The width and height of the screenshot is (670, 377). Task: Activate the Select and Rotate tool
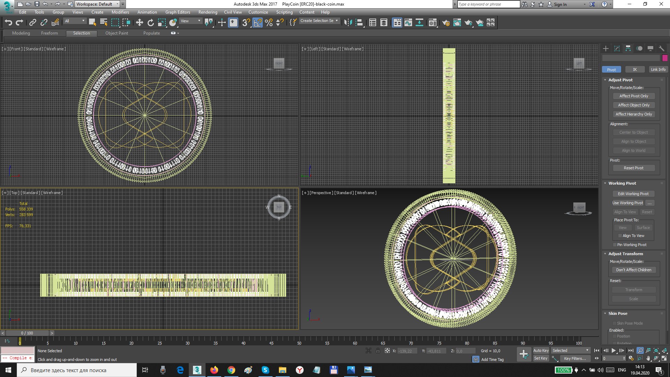pyautogui.click(x=150, y=23)
